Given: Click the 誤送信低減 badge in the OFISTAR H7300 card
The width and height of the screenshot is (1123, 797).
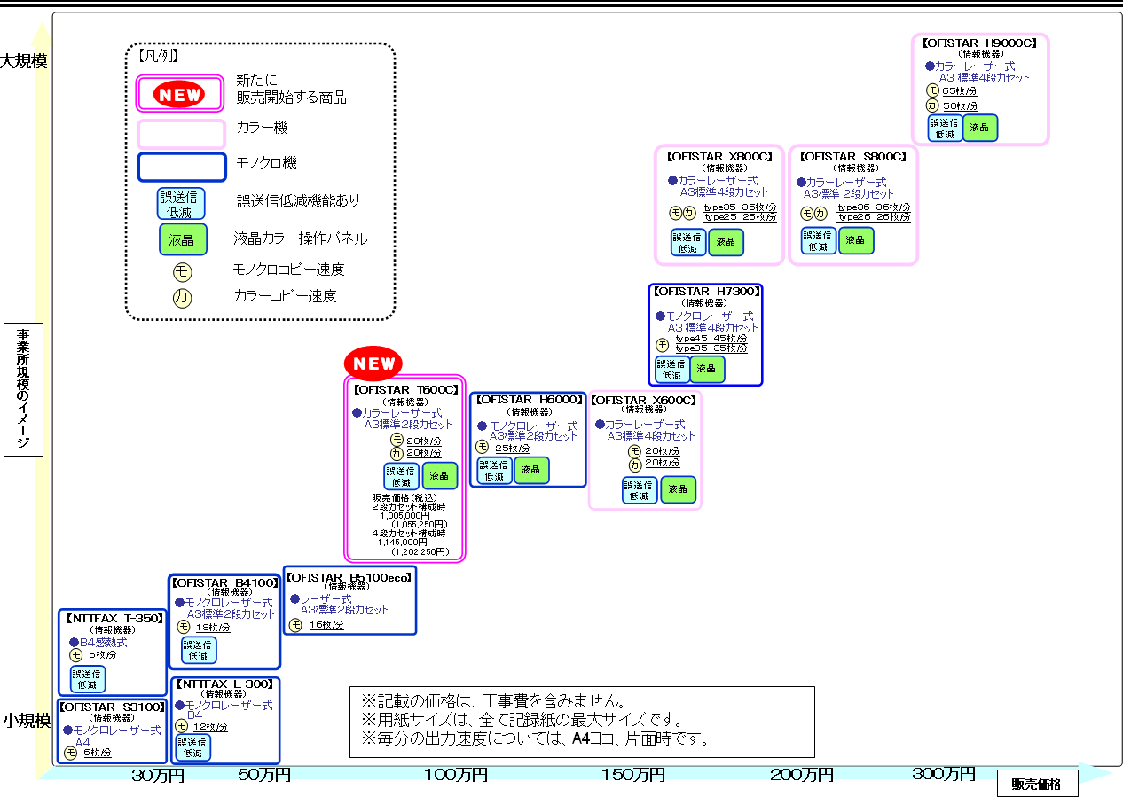Looking at the screenshot, I should [672, 369].
